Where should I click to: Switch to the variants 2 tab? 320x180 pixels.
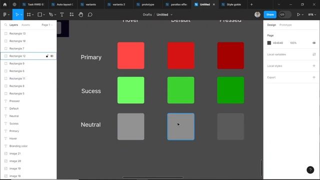[119, 4]
